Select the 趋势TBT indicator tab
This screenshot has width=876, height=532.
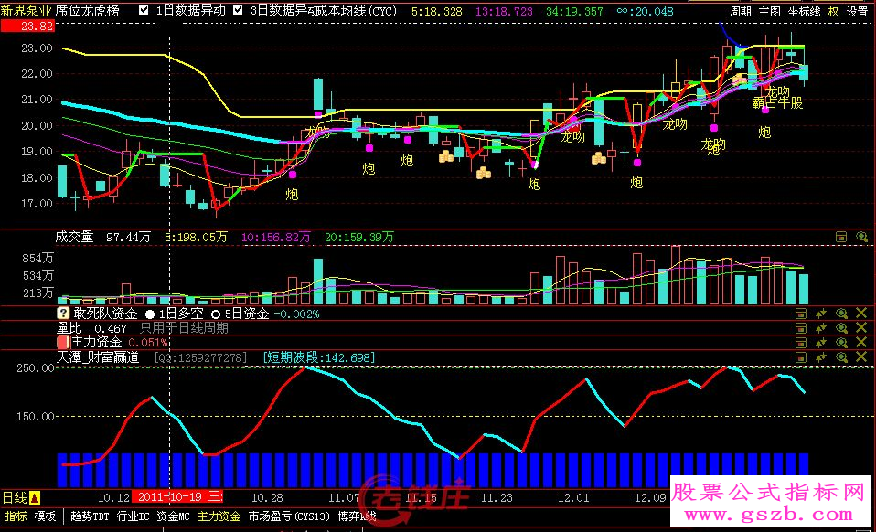(90, 516)
